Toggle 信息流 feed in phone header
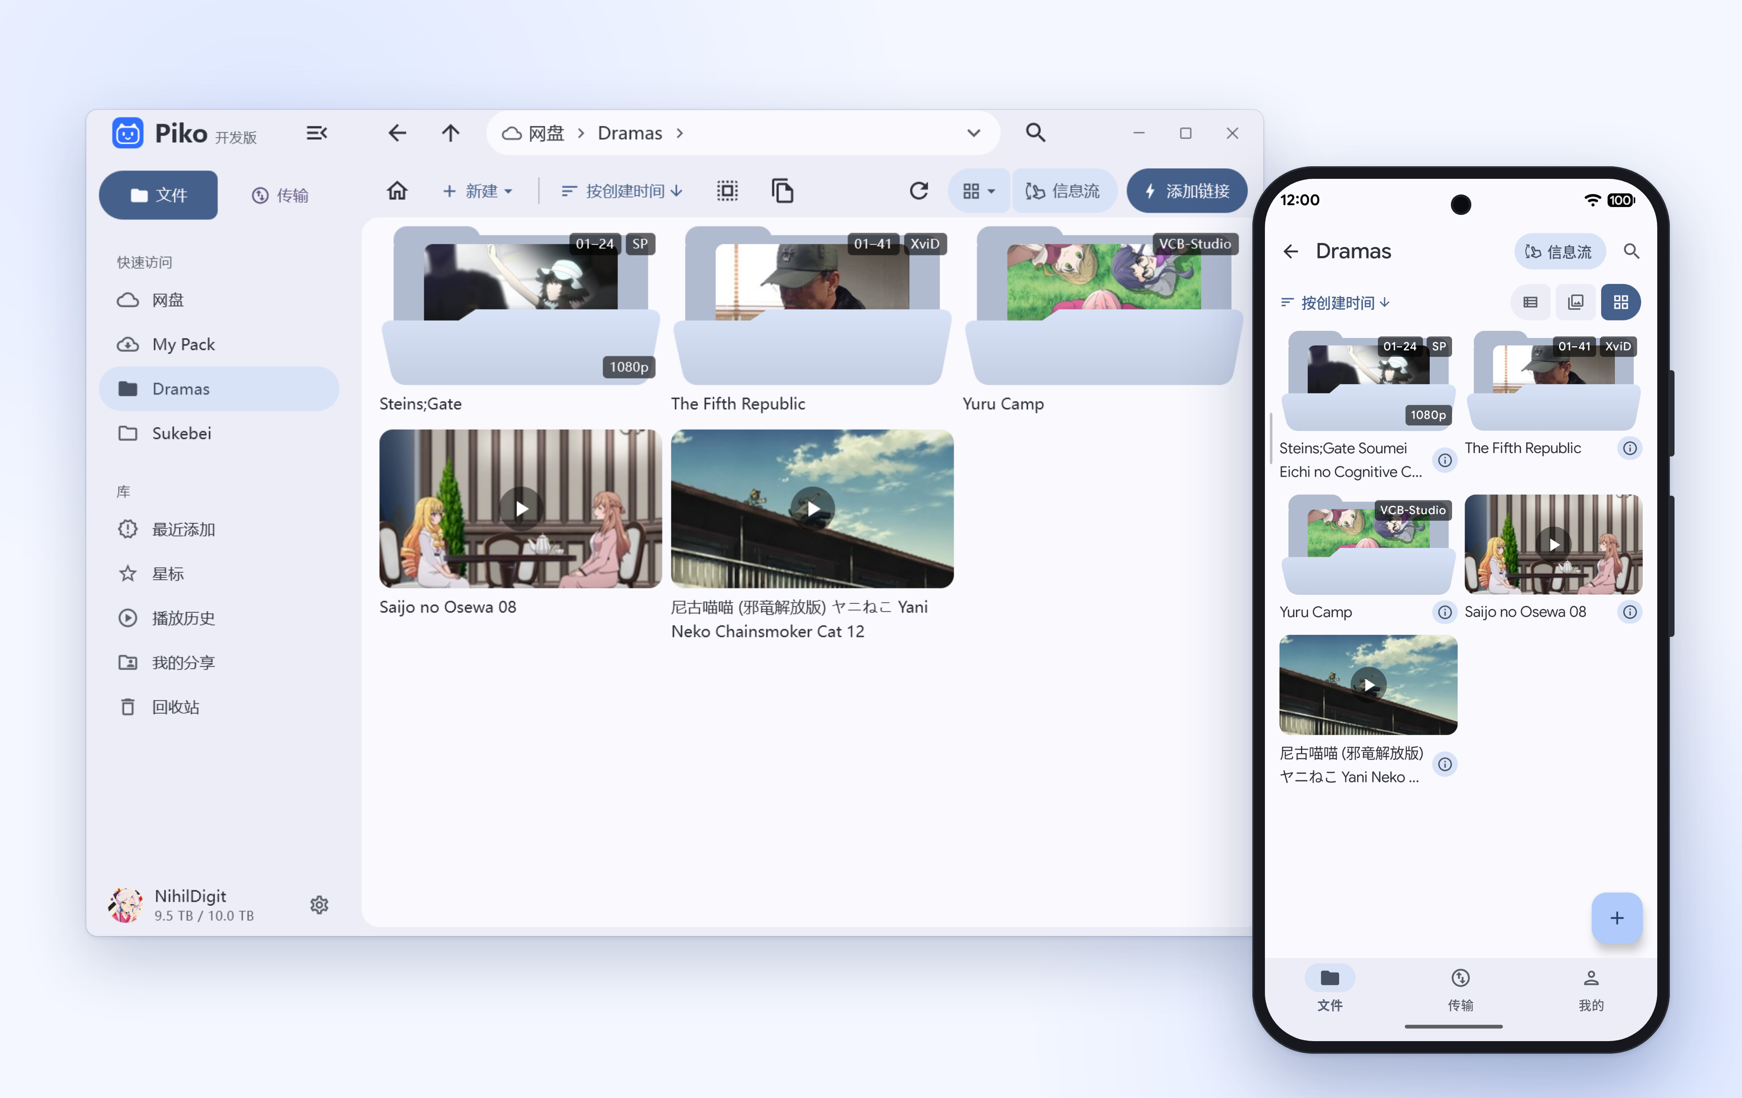The width and height of the screenshot is (1742, 1098). [1559, 251]
